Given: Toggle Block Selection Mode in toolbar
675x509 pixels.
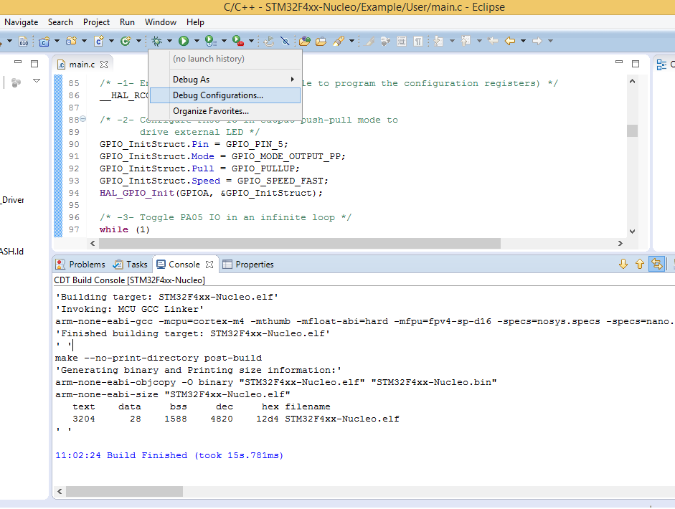Looking at the screenshot, I should point(402,42).
